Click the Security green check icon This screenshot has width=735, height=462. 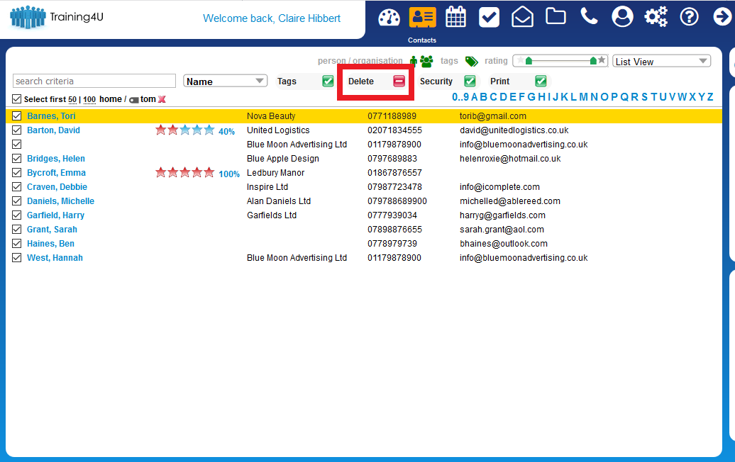tap(470, 81)
